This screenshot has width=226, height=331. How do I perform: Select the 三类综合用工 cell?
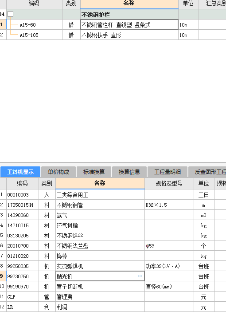(x=100, y=195)
